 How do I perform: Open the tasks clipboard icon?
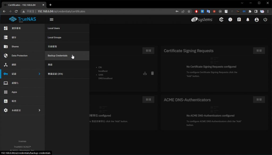(x=239, y=20)
